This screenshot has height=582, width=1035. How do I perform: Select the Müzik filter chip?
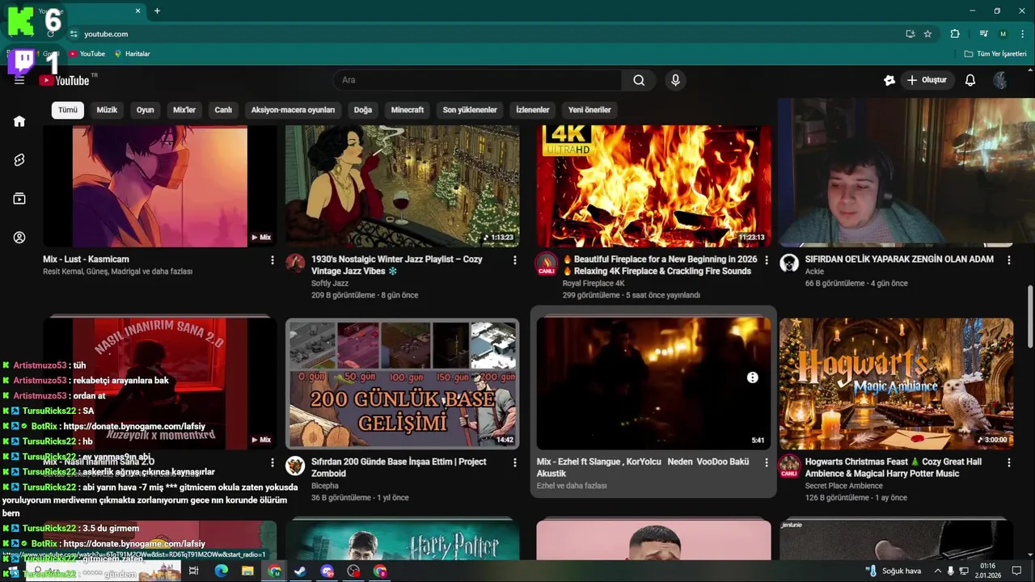point(107,110)
